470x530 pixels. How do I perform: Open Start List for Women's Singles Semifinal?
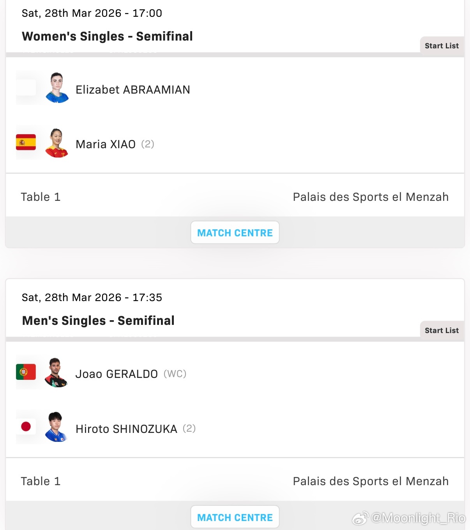pos(442,46)
